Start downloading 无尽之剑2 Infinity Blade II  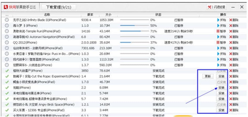(x=221, y=20)
